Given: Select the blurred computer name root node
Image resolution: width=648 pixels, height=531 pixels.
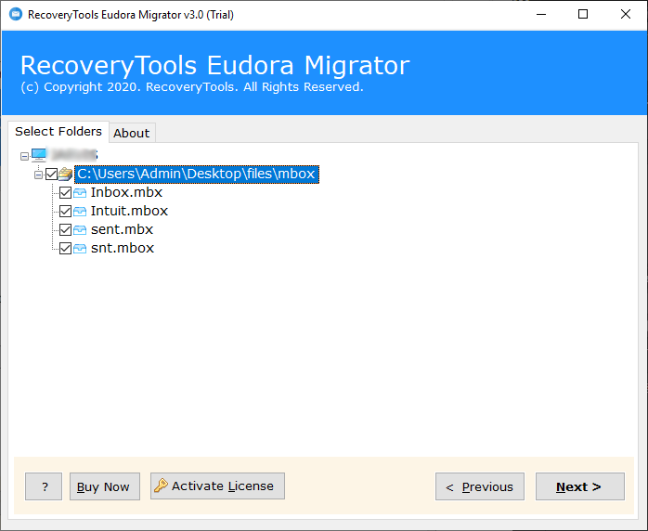Looking at the screenshot, I should coord(73,155).
